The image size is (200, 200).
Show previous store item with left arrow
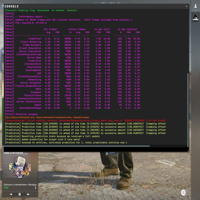tap(11, 194)
